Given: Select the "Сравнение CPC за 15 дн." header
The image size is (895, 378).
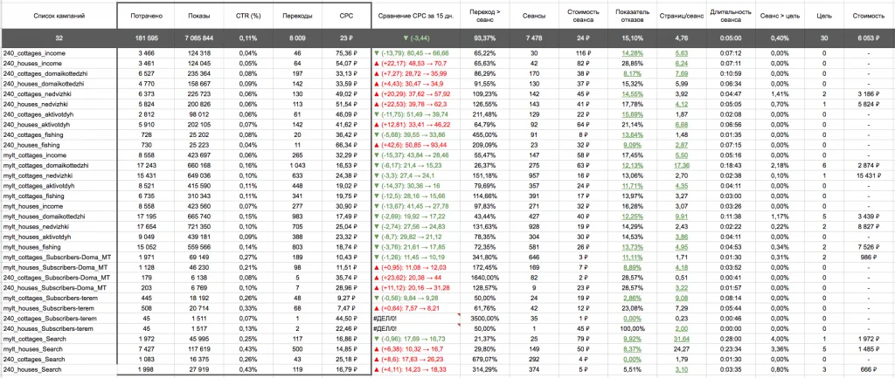Looking at the screenshot, I should [x=415, y=17].
